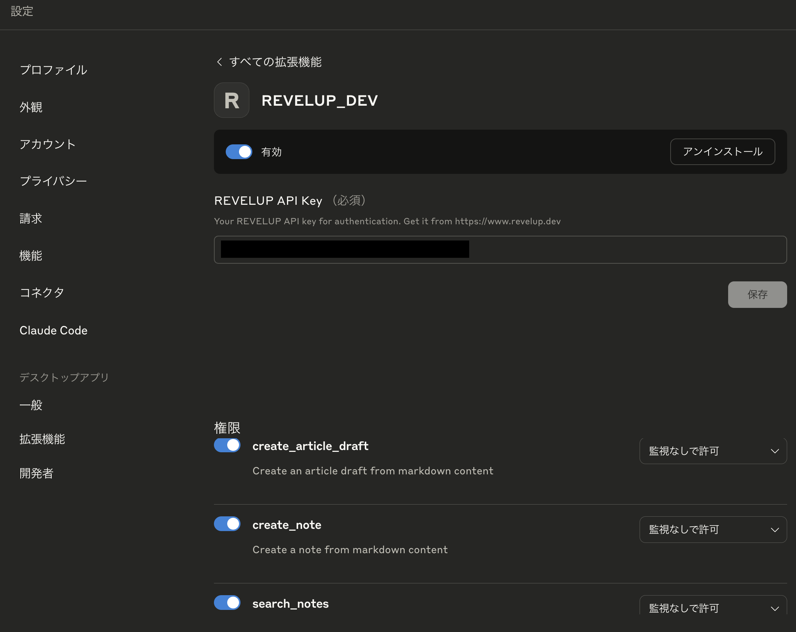Viewport: 796px width, 632px height.
Task: Open the 拡張機能 desktop app section
Action: [x=42, y=439]
